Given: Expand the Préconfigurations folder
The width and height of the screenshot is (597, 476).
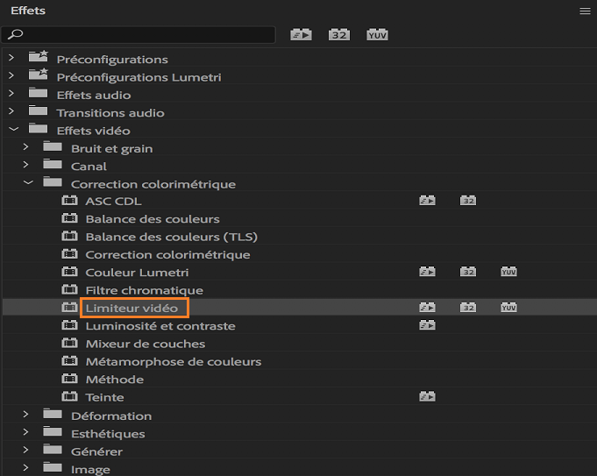Looking at the screenshot, I should point(11,59).
